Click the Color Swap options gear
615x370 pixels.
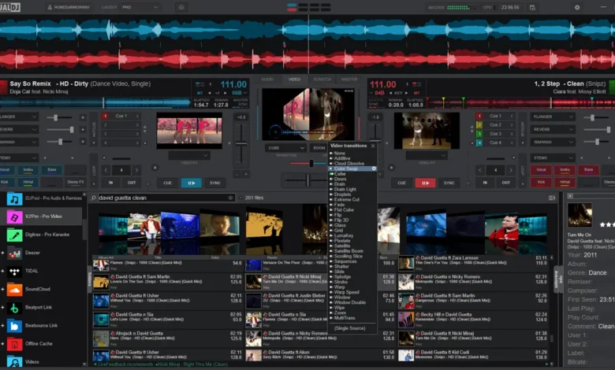pyautogui.click(x=374, y=168)
